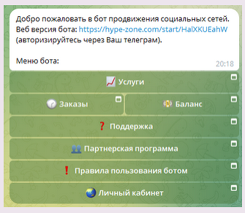Open Правила пользования ботом button
The image size is (245, 213).
coord(125,171)
